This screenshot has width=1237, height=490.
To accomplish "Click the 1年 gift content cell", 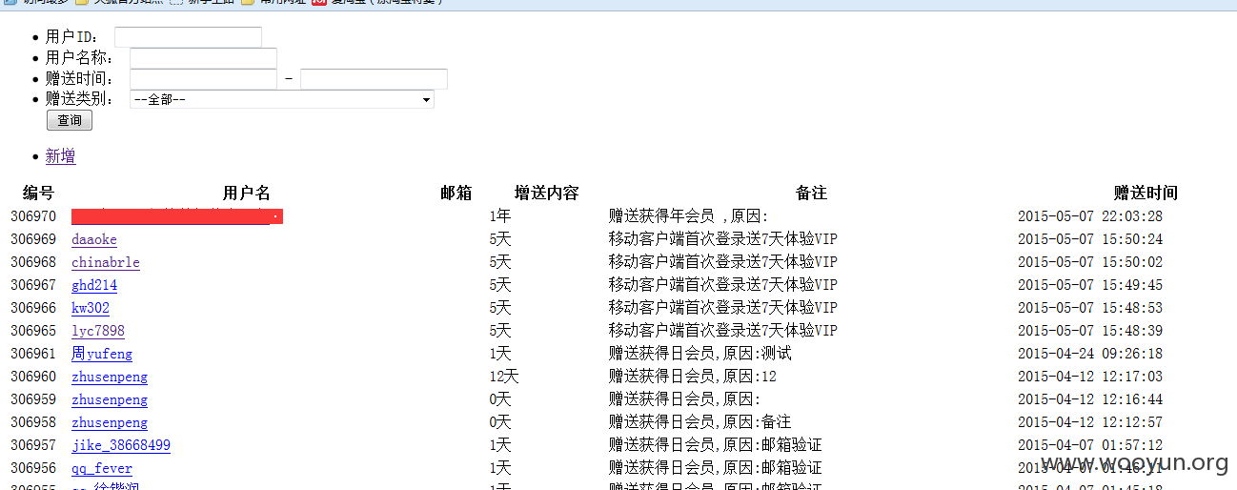I will click(x=500, y=216).
